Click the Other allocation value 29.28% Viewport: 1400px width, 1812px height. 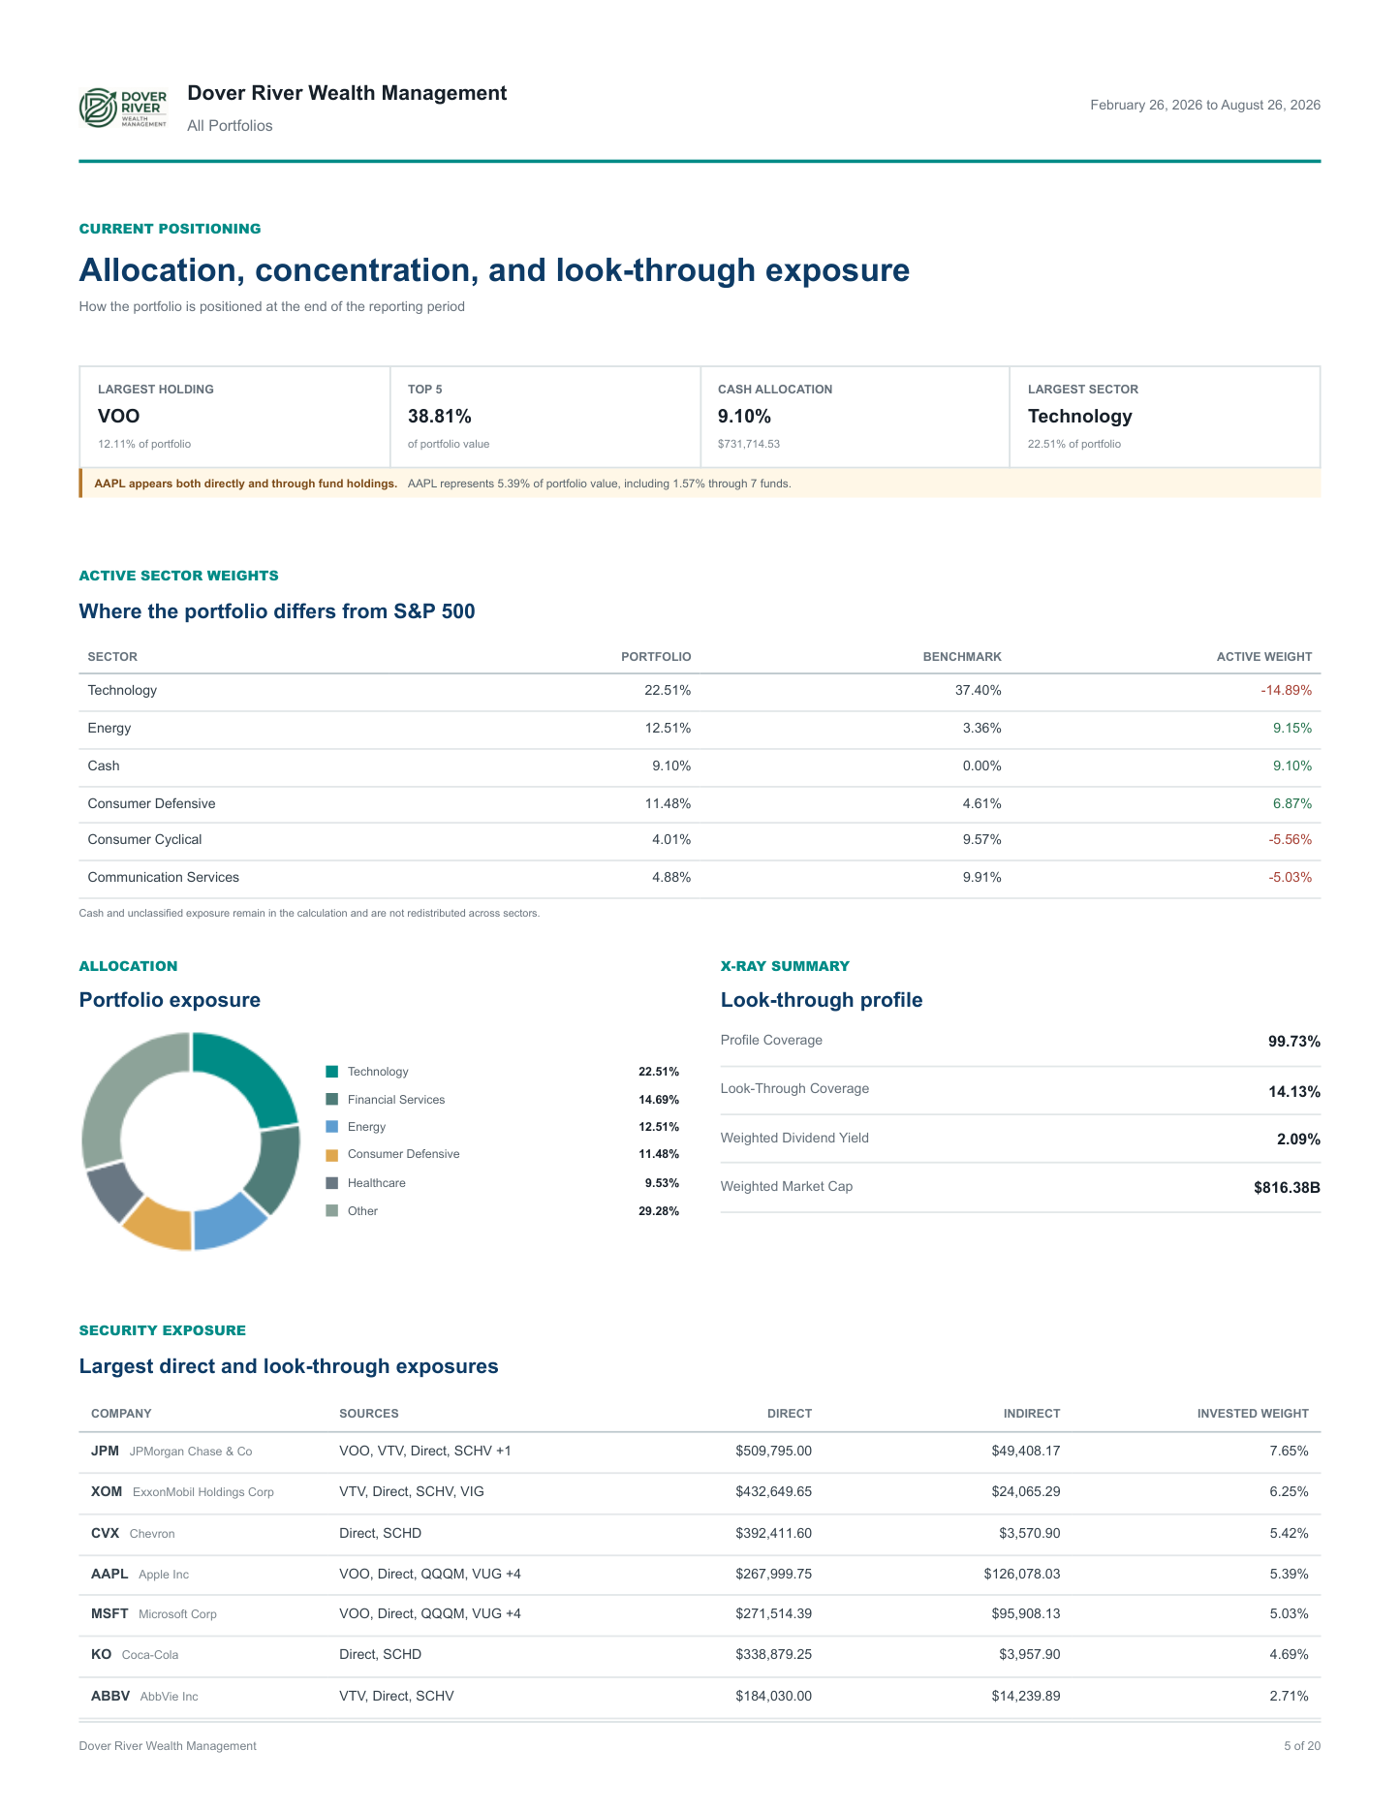659,1211
